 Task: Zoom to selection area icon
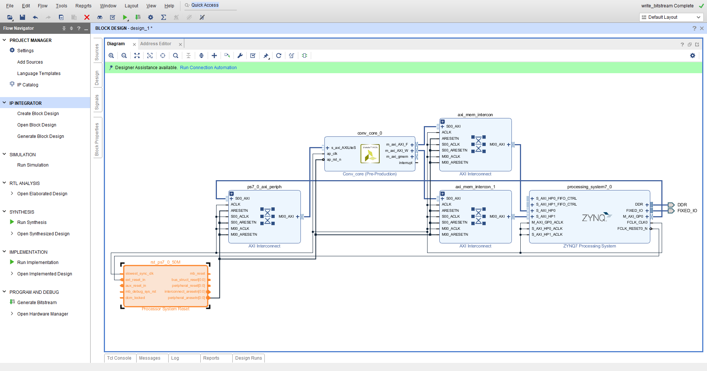tap(150, 56)
